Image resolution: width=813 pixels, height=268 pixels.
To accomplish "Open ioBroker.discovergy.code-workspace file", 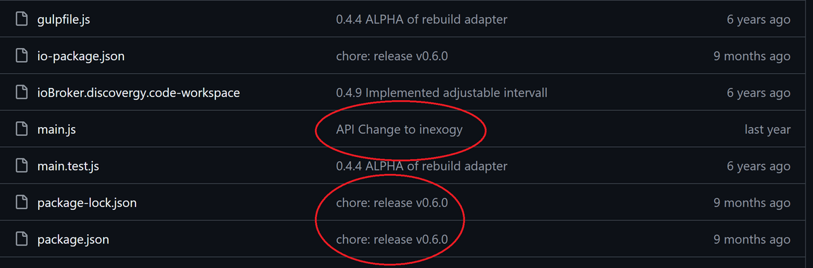I will pyautogui.click(x=138, y=93).
